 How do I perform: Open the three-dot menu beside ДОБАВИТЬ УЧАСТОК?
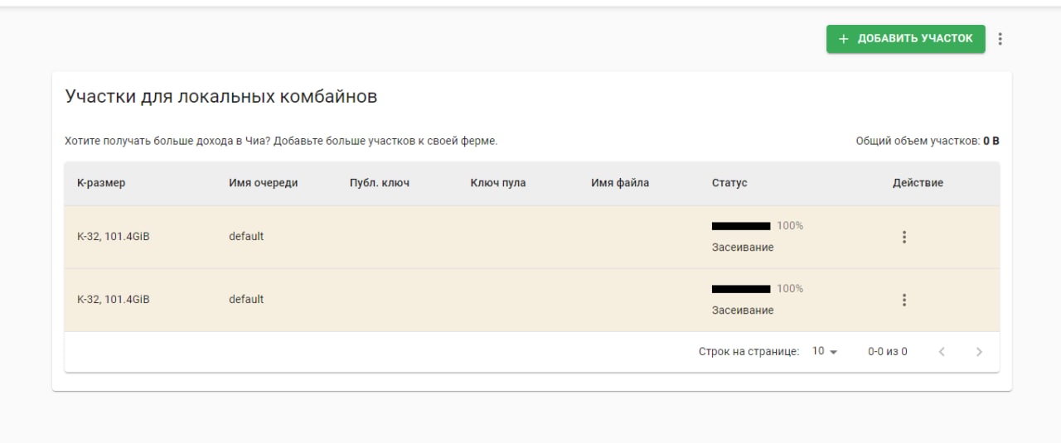click(1000, 39)
